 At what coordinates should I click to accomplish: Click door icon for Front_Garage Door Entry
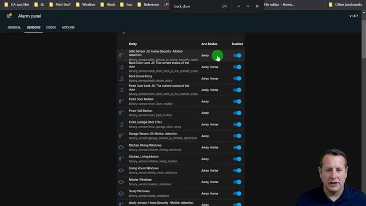click(121, 125)
